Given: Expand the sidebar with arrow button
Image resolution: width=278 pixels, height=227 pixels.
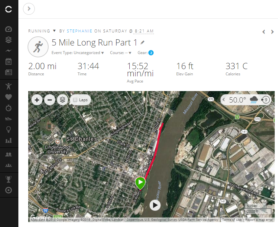Looking at the screenshot, I should pos(29,9).
